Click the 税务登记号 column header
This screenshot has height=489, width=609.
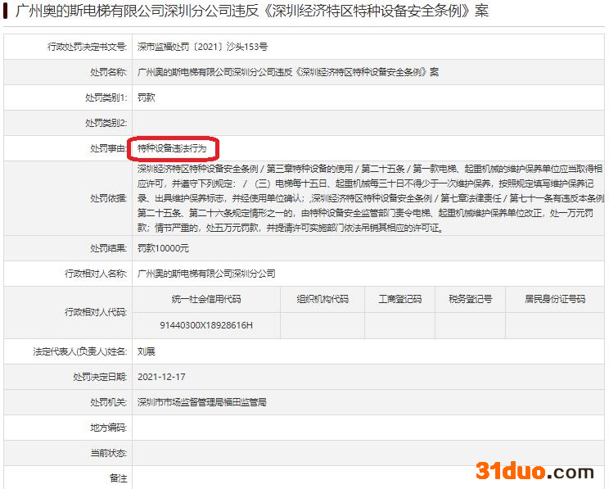pyautogui.click(x=470, y=299)
